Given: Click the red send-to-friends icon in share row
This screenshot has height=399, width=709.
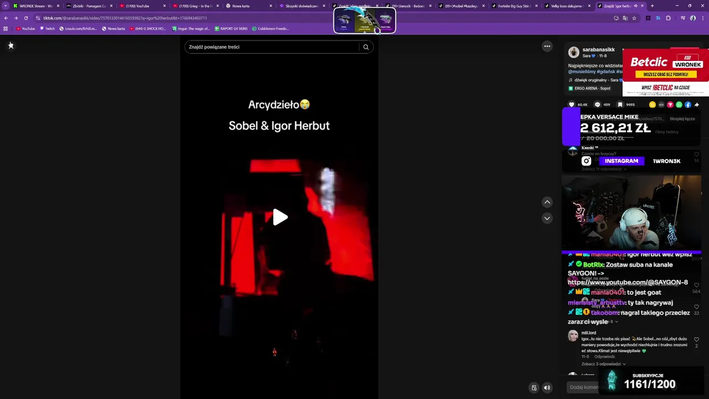Looking at the screenshot, I should pyautogui.click(x=670, y=105).
